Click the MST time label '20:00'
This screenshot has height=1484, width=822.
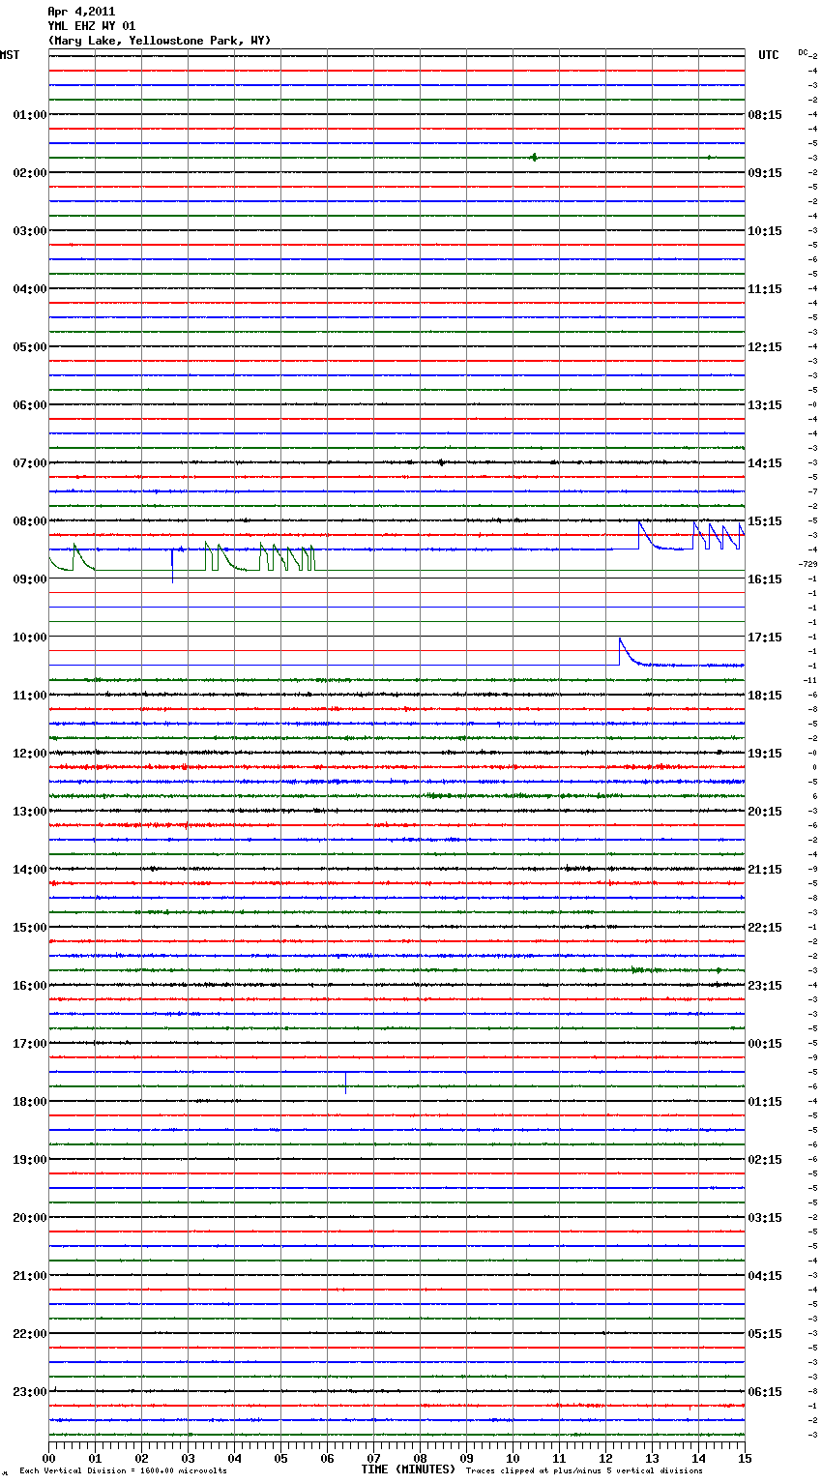[29, 1218]
